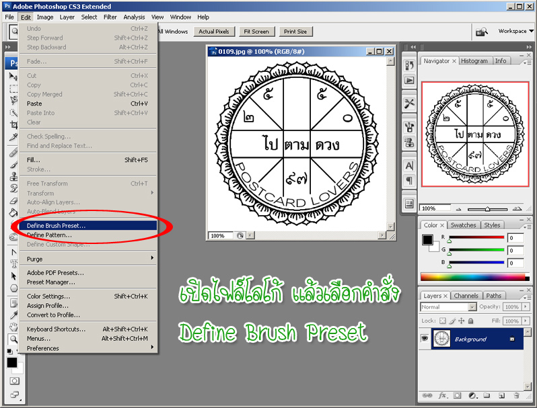Toggle Lock all padlock icon

point(471,321)
